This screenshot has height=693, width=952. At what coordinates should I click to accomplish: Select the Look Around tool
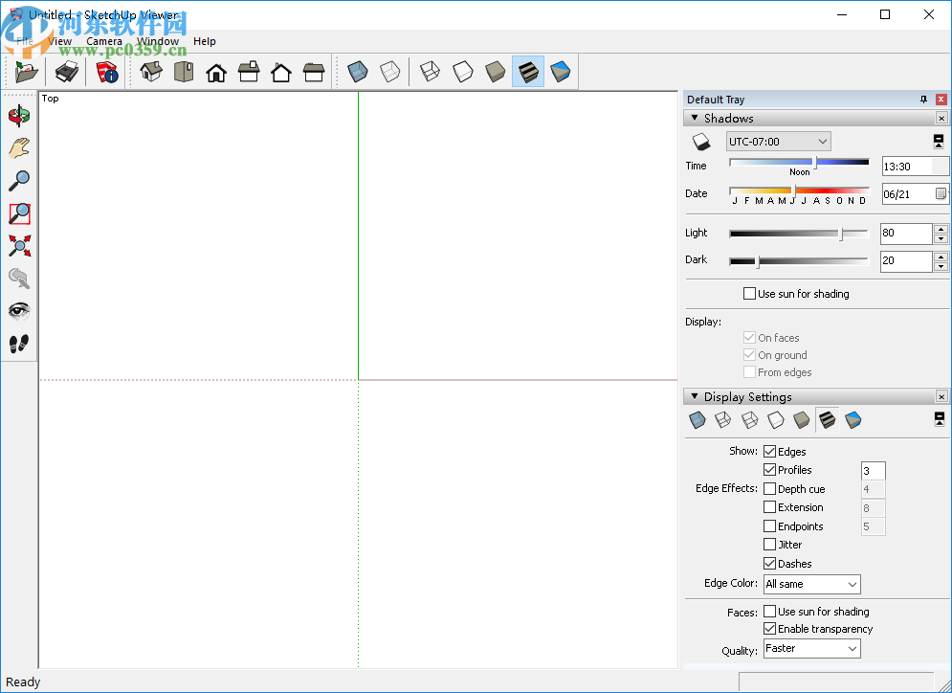(x=19, y=310)
